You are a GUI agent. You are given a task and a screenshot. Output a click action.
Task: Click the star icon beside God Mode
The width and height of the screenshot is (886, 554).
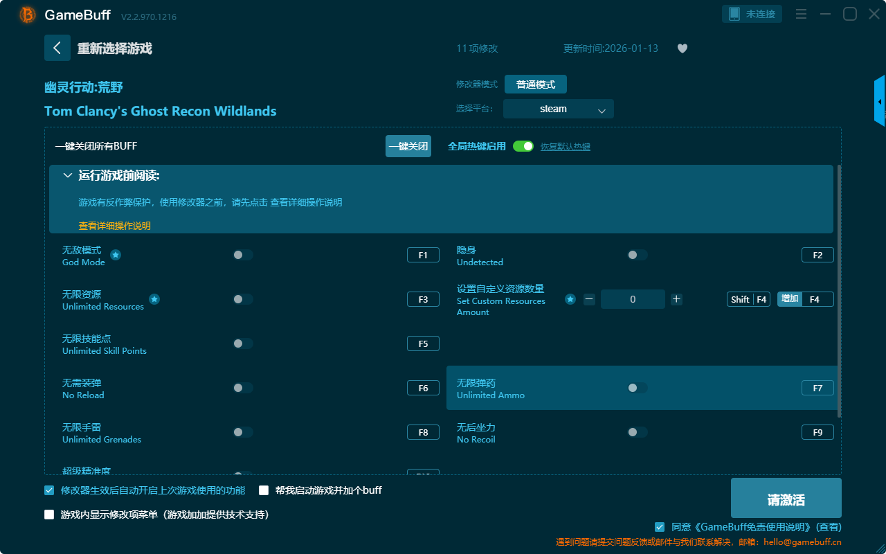pyautogui.click(x=116, y=255)
